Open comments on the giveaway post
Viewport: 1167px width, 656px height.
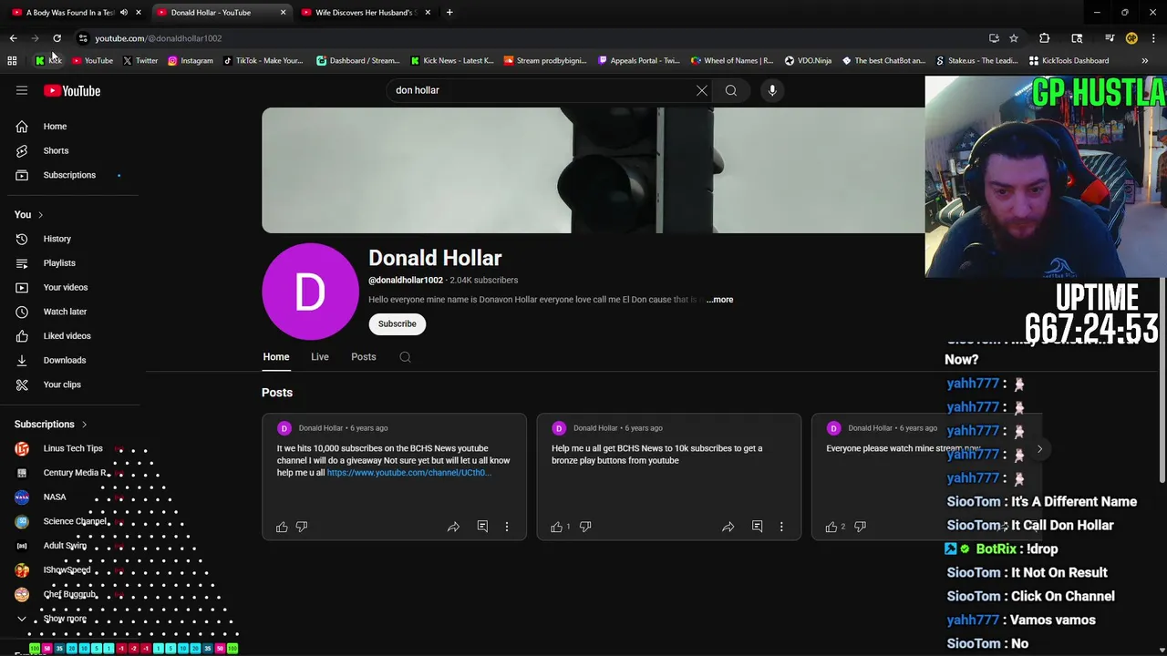pyautogui.click(x=482, y=527)
